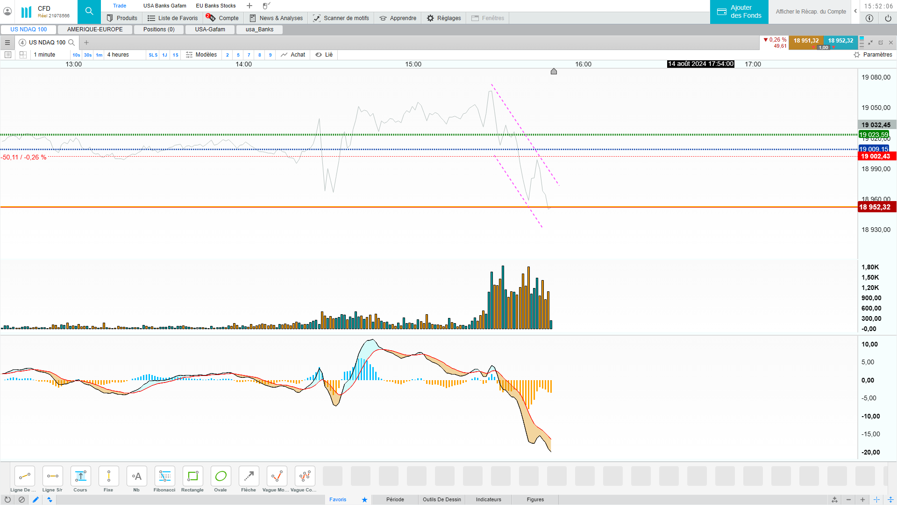Switch to the AMERIQUE-EUROPE tab
Screen dimensions: 897x505
tap(95, 29)
